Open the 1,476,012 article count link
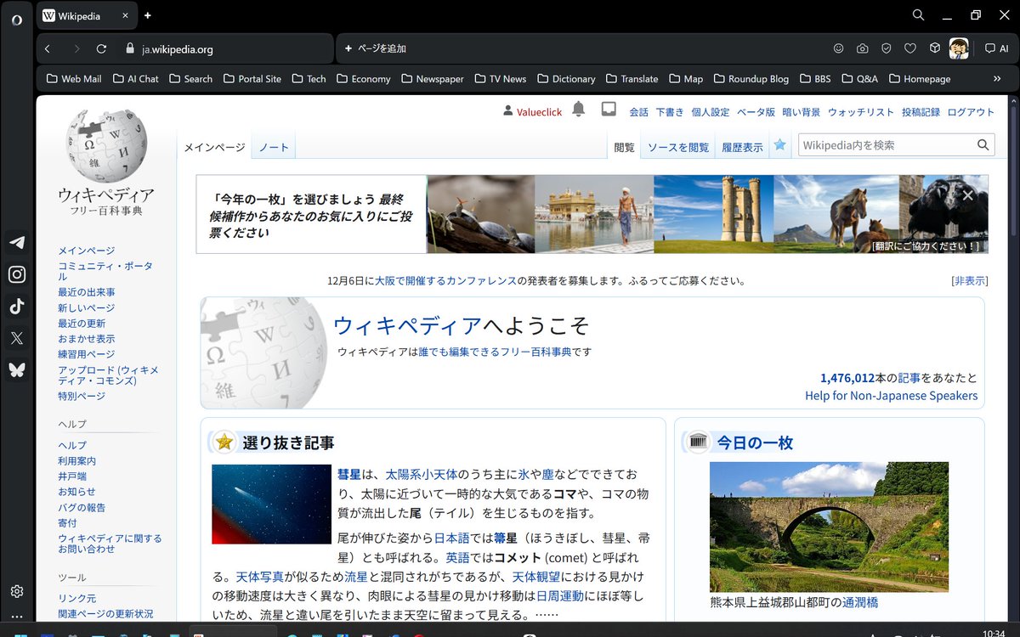The width and height of the screenshot is (1020, 637). coord(847,378)
